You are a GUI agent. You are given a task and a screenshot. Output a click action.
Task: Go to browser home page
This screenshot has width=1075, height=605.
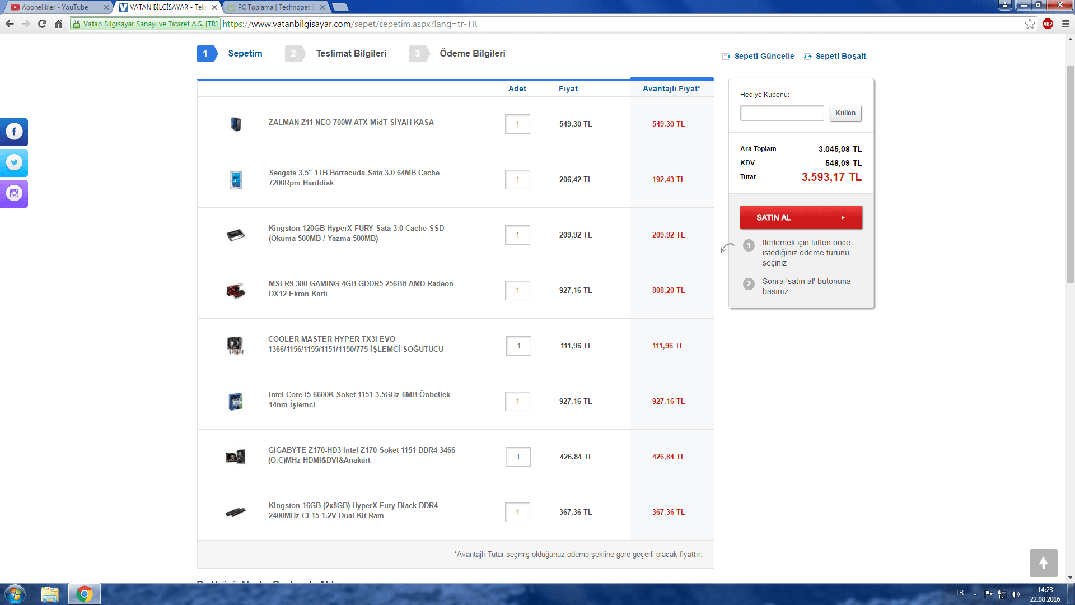[58, 24]
